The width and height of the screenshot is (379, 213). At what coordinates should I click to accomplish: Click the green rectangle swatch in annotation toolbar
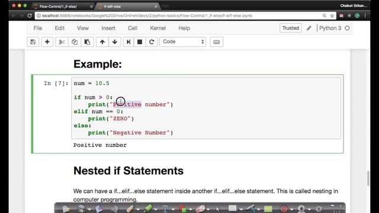(268, 209)
